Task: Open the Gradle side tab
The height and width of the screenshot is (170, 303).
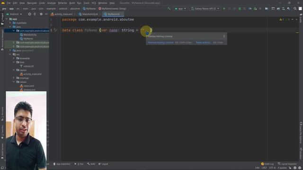Action: click(301, 18)
